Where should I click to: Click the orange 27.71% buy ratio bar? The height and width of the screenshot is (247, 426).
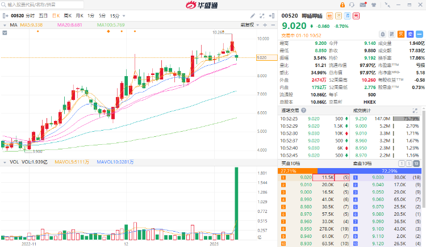[x=298, y=171]
